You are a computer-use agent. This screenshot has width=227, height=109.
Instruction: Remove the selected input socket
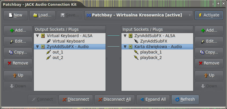(x=209, y=63)
